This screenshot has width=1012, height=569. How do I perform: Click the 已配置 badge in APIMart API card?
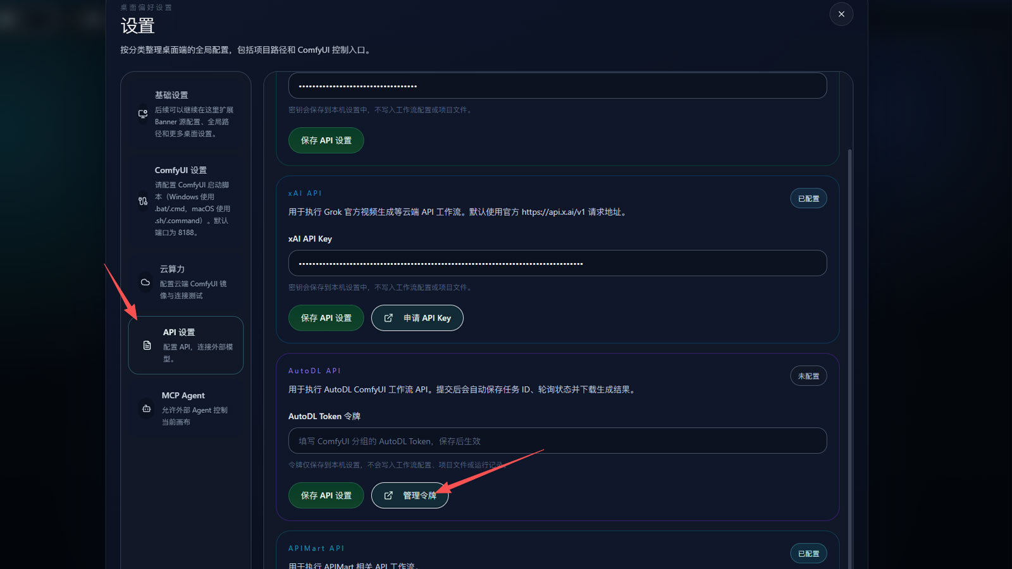click(808, 554)
